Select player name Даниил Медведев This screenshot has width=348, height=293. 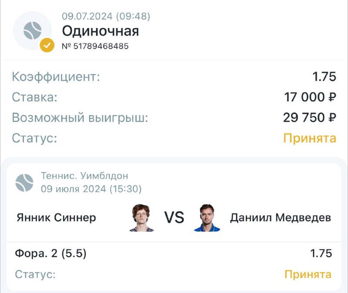tap(280, 217)
